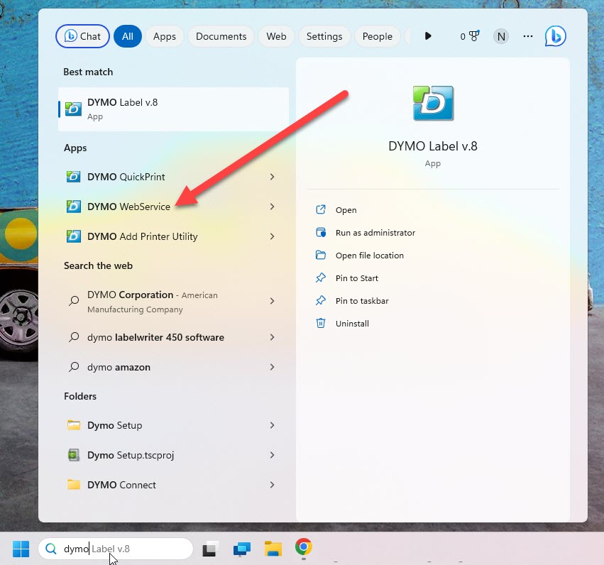Open the Chrome icon in the taskbar
Screen dimensions: 604x565
(304, 547)
